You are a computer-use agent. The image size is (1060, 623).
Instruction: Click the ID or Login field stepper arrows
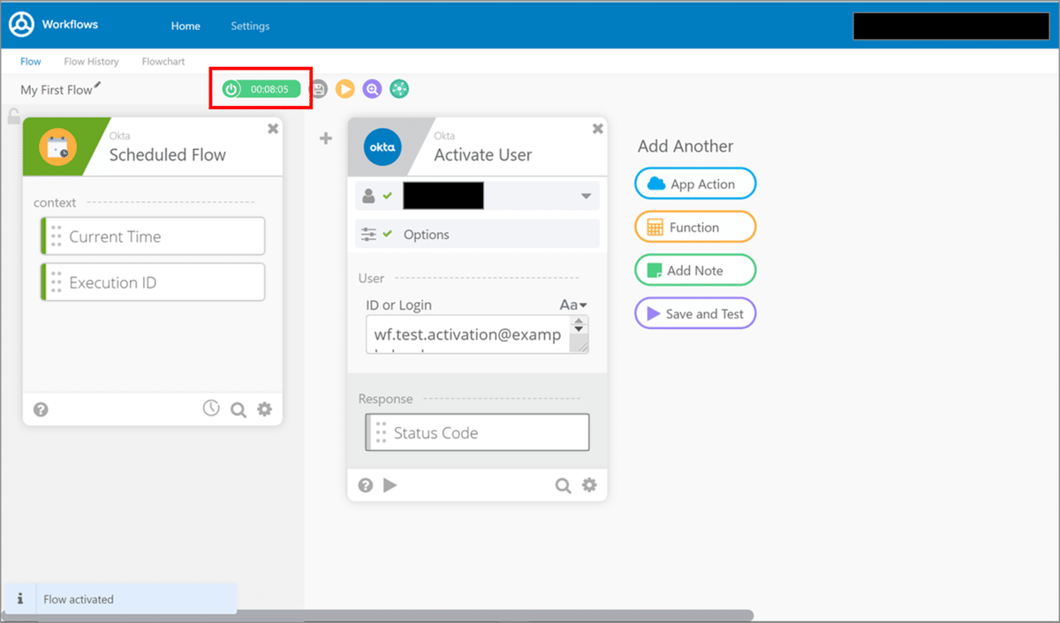(579, 325)
